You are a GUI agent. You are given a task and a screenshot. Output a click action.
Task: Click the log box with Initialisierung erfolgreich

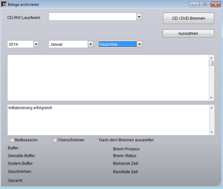[x=108, y=120]
